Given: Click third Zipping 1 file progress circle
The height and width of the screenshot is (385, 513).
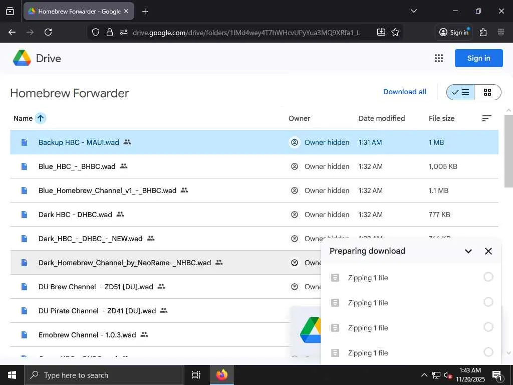Looking at the screenshot, I should point(488,327).
